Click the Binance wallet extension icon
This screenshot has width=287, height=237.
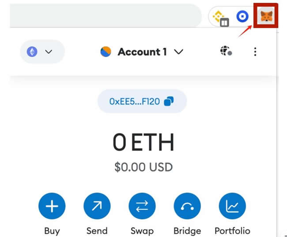click(220, 17)
